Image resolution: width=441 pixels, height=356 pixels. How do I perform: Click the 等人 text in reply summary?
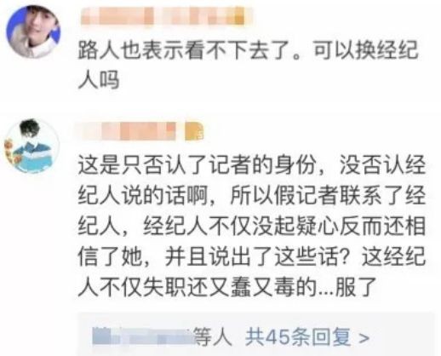[x=213, y=337]
